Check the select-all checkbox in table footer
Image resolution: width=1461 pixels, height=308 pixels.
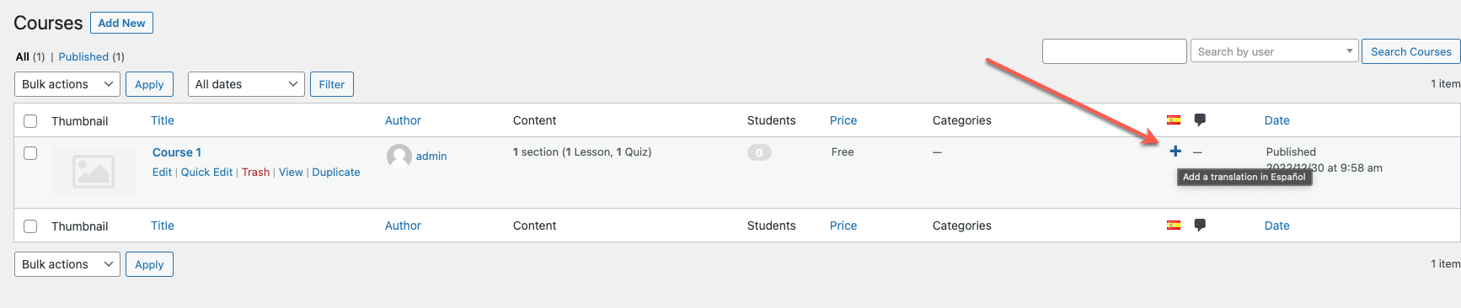coord(30,226)
